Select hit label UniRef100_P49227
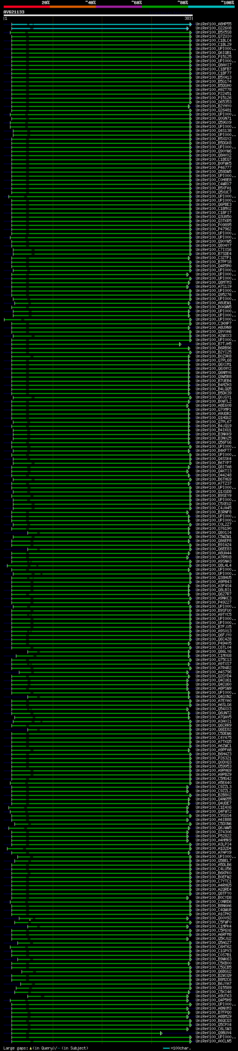This screenshot has height=1051, width=238. click(213, 602)
